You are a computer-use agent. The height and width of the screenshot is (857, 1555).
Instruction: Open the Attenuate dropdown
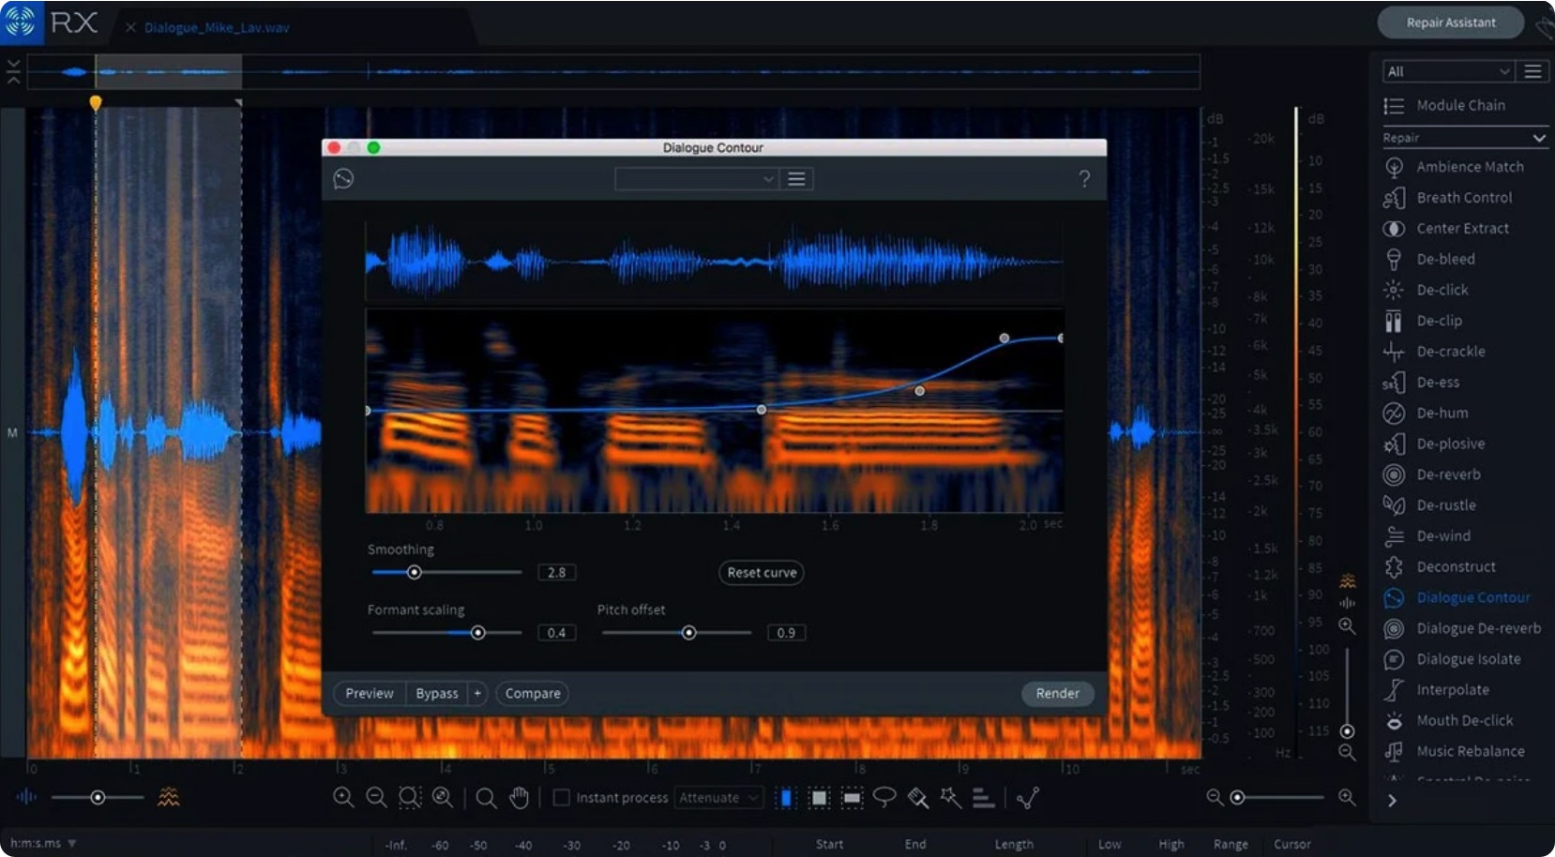click(717, 797)
